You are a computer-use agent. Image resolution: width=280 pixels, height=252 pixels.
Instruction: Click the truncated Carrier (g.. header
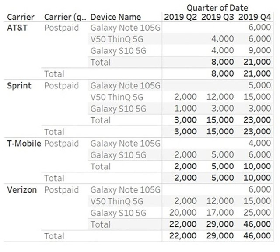pos(65,17)
